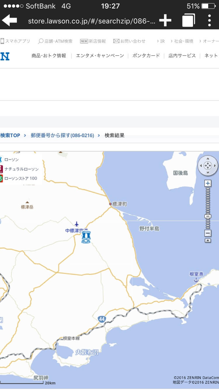Click 標津町 town label
The image size is (219, 391).
[120, 204]
